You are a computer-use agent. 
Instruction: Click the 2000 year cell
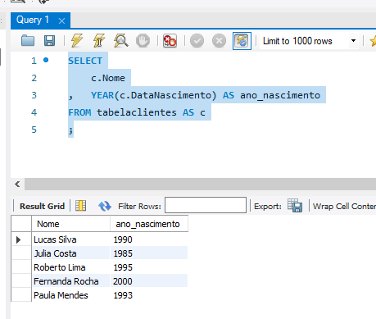tap(149, 281)
